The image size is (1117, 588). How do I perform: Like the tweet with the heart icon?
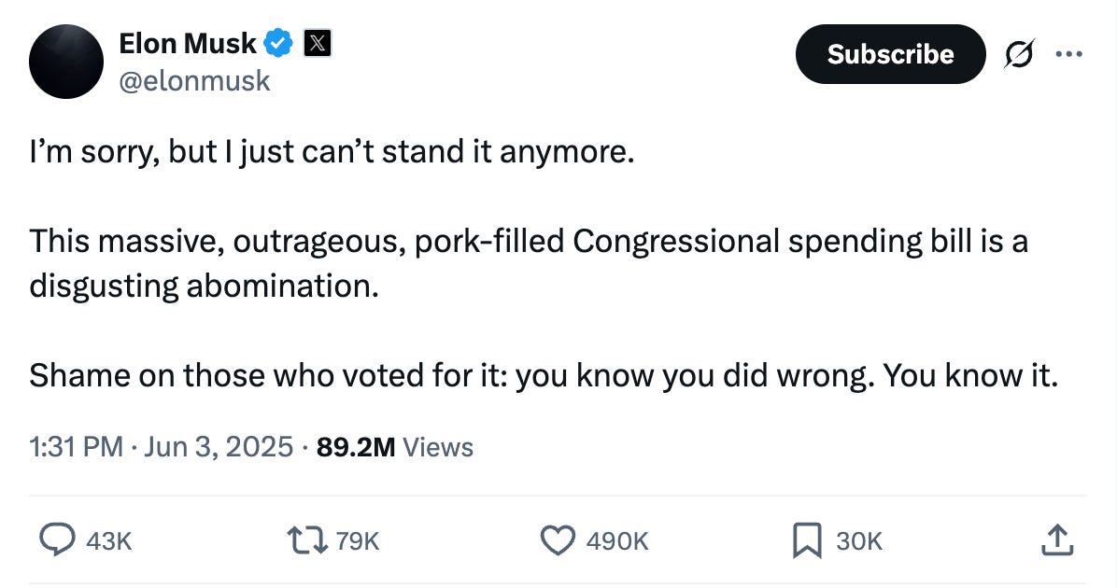[x=558, y=539]
